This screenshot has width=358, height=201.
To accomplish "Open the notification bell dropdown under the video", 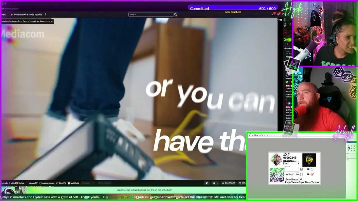I will [215, 183].
